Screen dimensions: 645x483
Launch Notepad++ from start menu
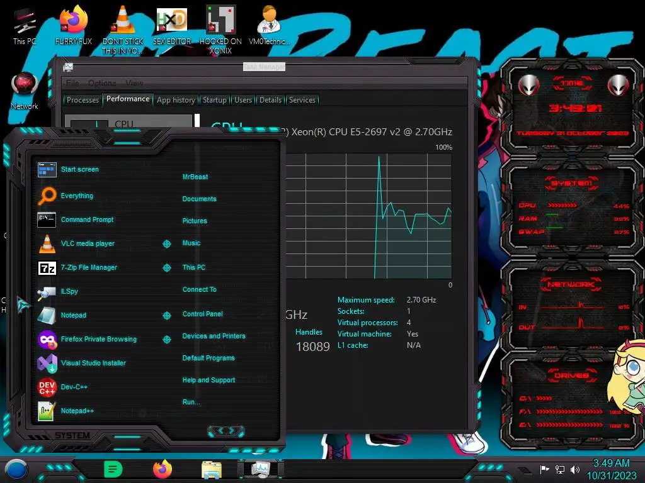click(77, 411)
